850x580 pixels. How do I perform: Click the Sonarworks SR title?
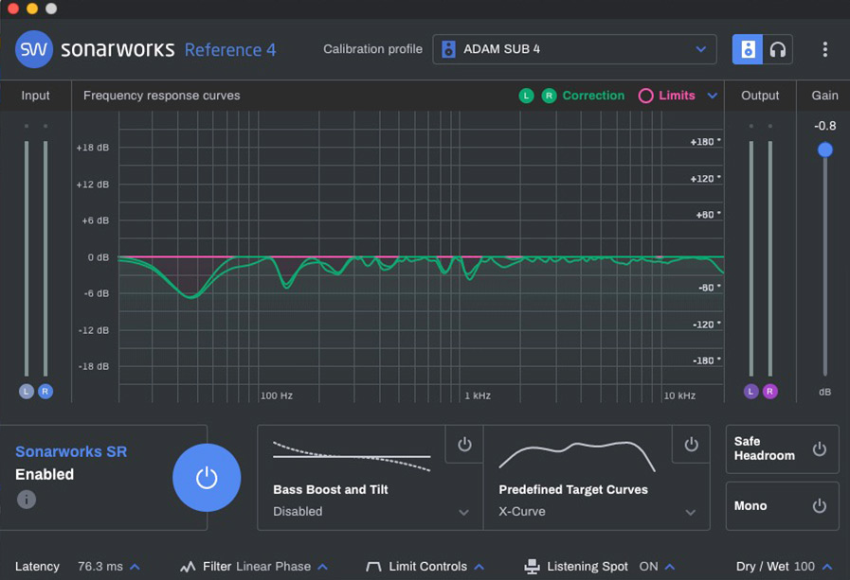coord(71,451)
